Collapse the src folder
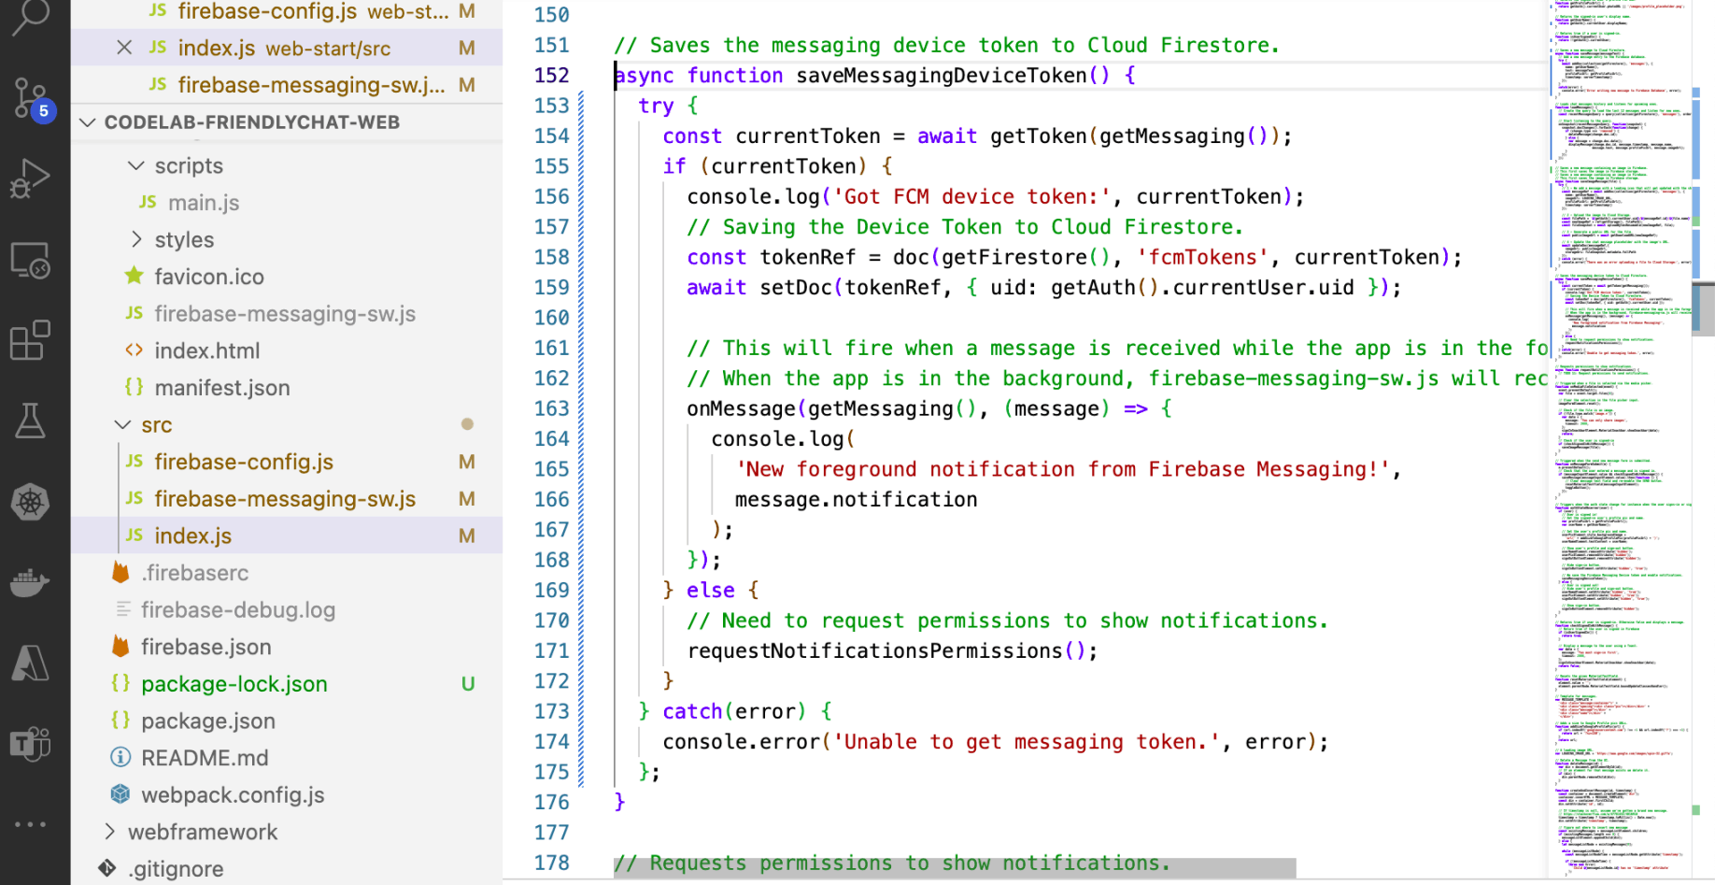 122,425
